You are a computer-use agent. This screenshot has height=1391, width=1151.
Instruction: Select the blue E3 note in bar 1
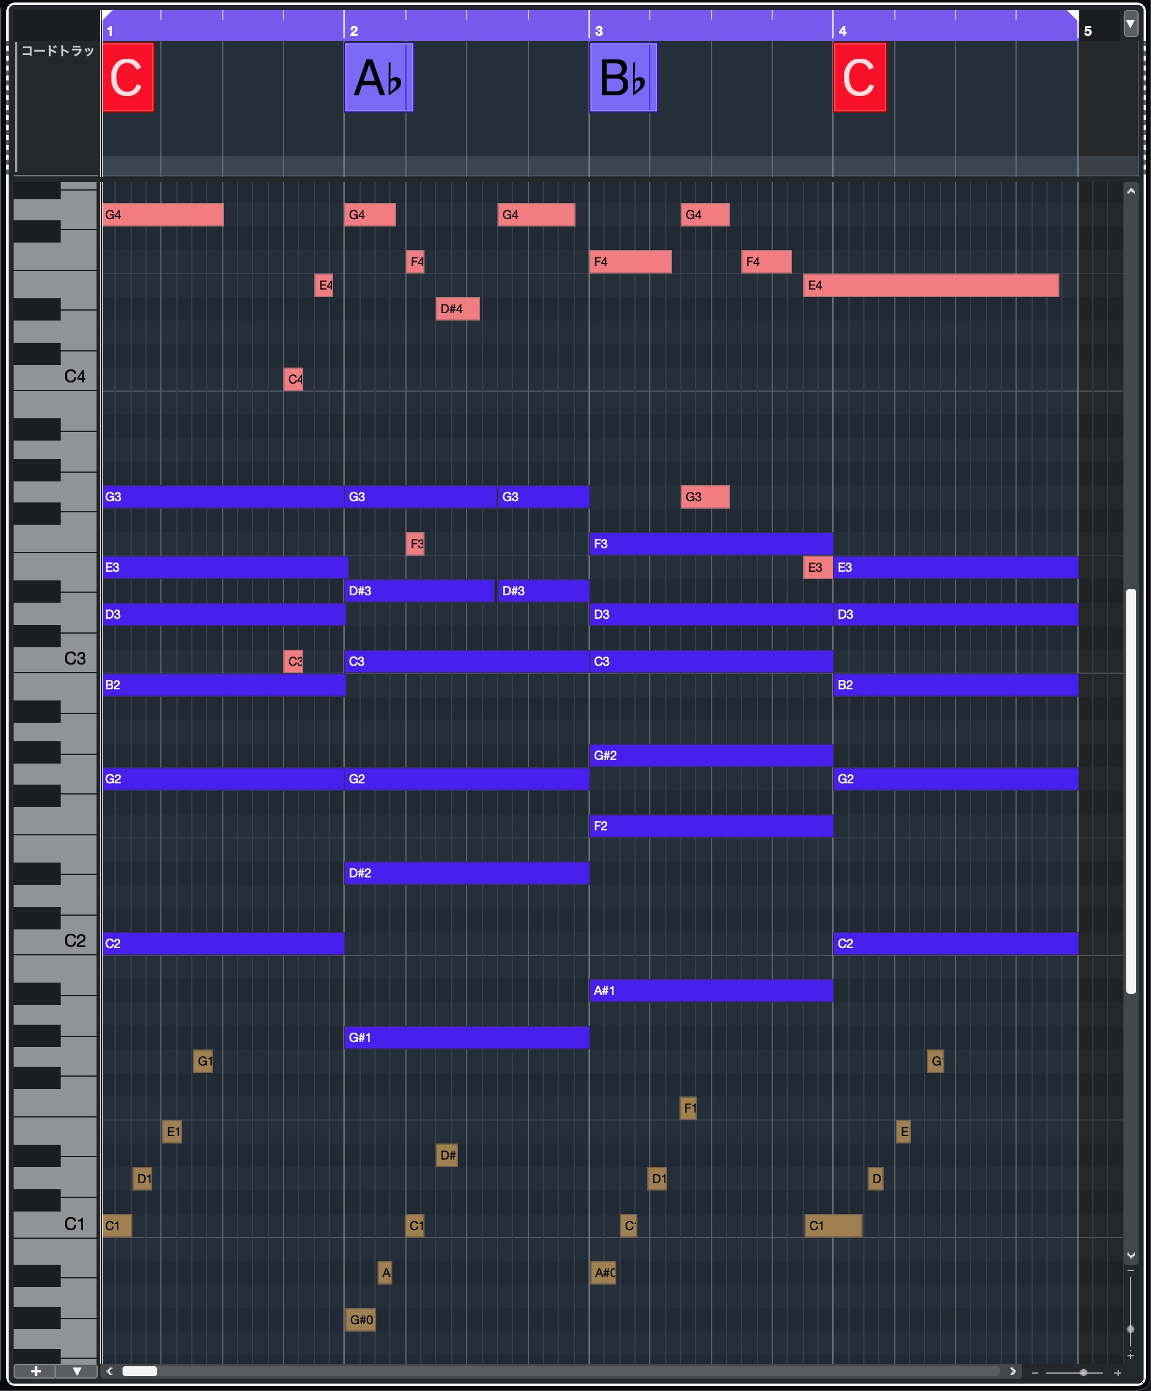coord(225,567)
